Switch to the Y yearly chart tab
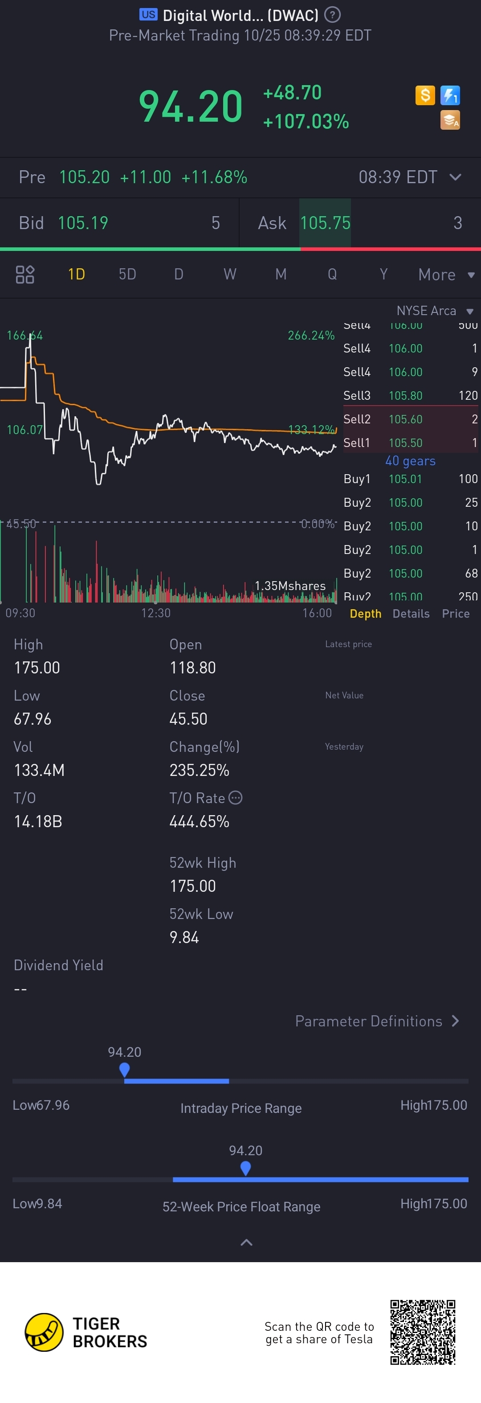 pos(383,275)
